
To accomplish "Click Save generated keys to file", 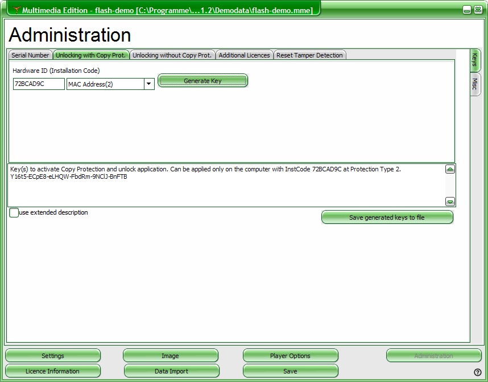I will click(x=387, y=217).
